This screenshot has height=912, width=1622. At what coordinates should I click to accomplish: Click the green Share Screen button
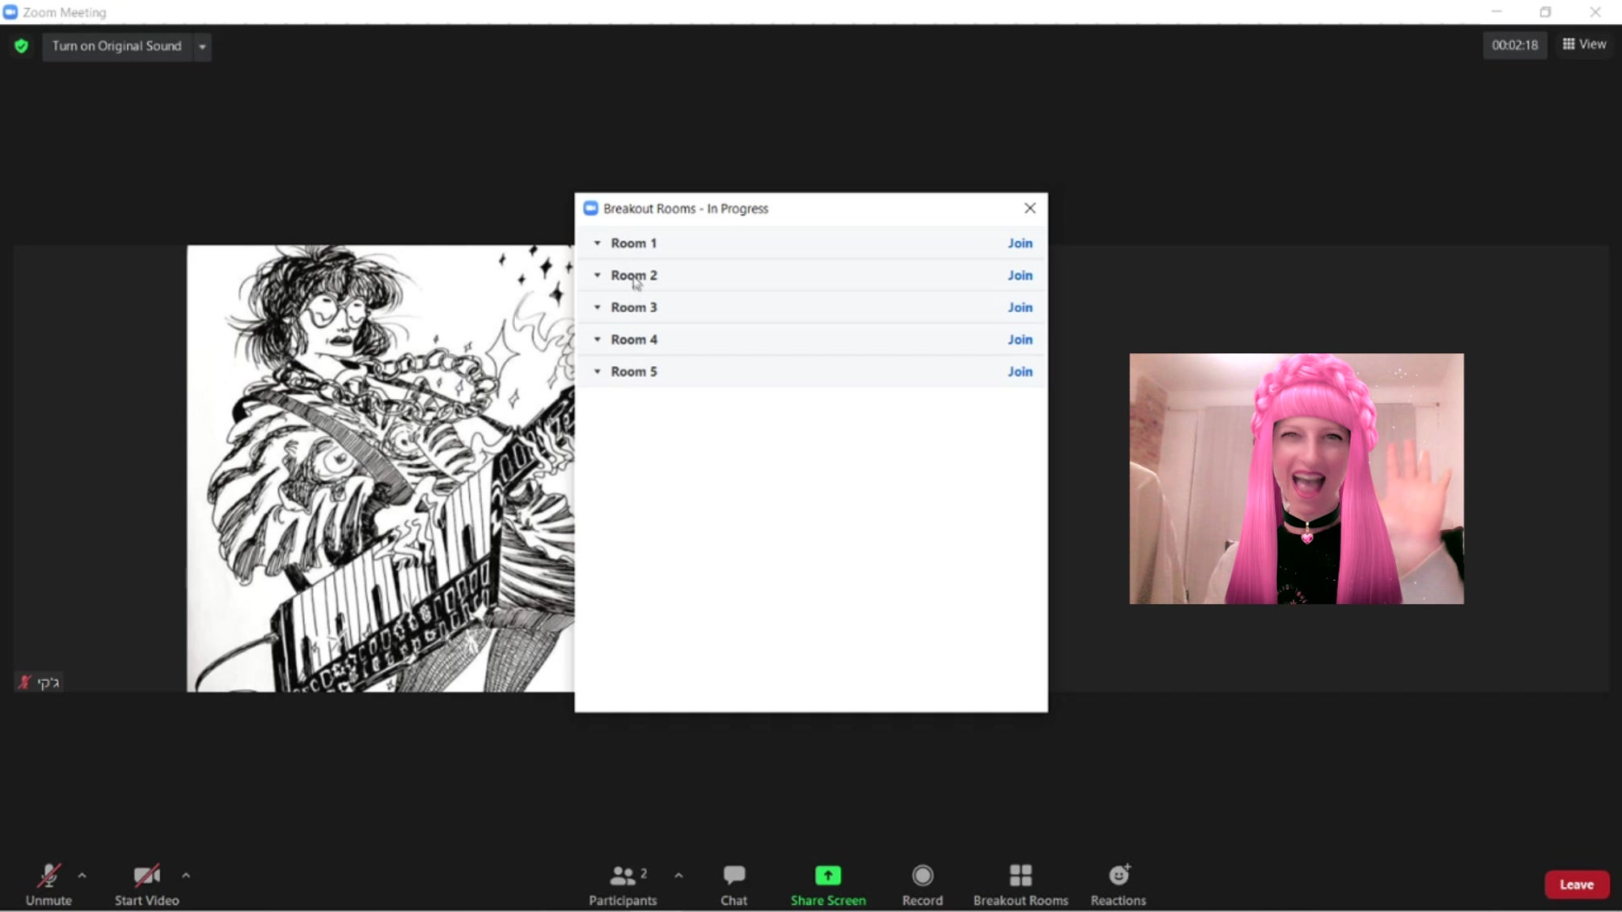pyautogui.click(x=828, y=884)
